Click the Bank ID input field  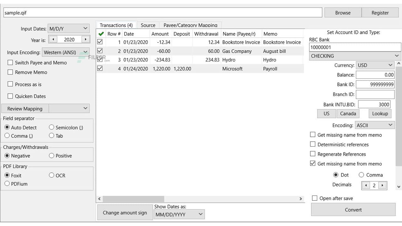tap(375, 84)
